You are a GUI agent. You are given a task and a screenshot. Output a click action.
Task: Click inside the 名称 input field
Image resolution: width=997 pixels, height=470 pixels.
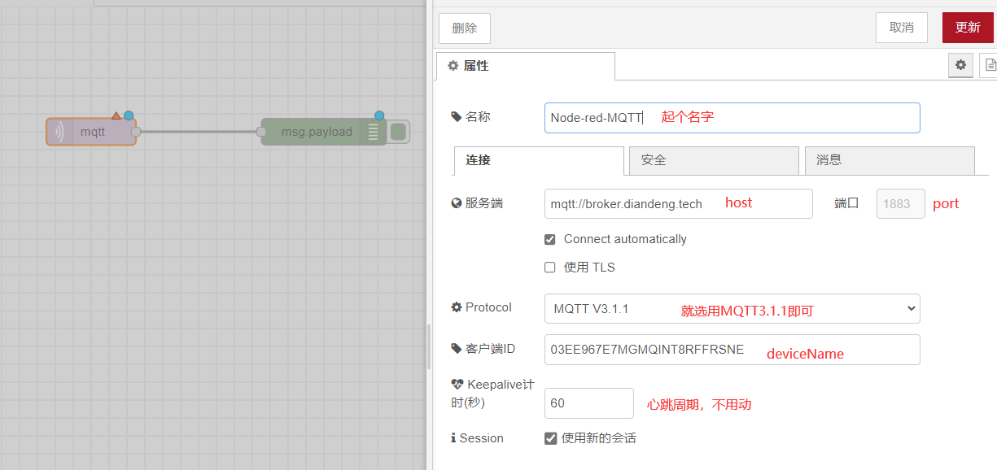click(x=732, y=117)
